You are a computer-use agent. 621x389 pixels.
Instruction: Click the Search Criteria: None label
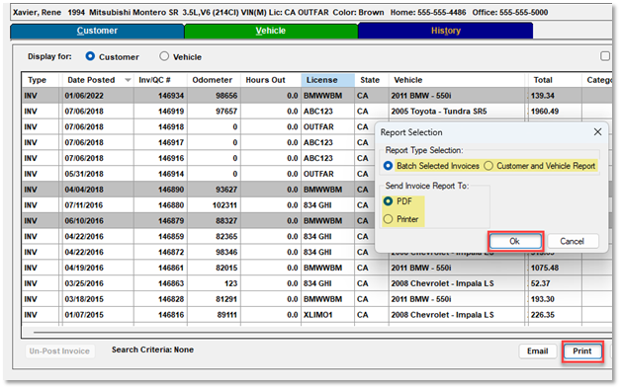coord(152,350)
